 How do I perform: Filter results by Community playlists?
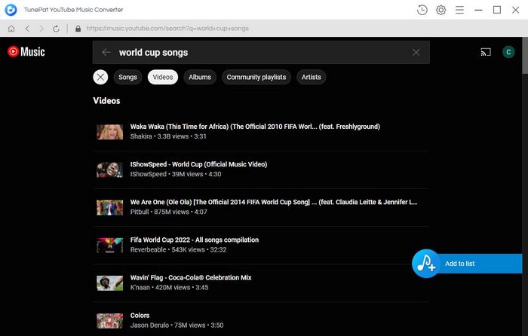coord(256,77)
